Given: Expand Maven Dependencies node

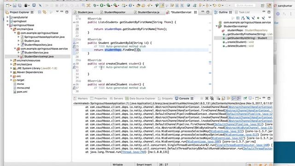Looking at the screenshot, I should click(11, 72).
